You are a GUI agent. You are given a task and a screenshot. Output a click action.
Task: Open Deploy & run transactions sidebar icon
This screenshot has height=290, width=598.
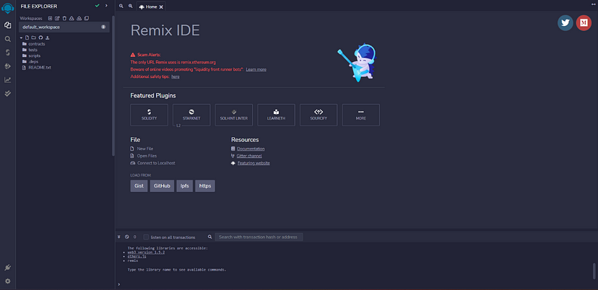pyautogui.click(x=8, y=66)
